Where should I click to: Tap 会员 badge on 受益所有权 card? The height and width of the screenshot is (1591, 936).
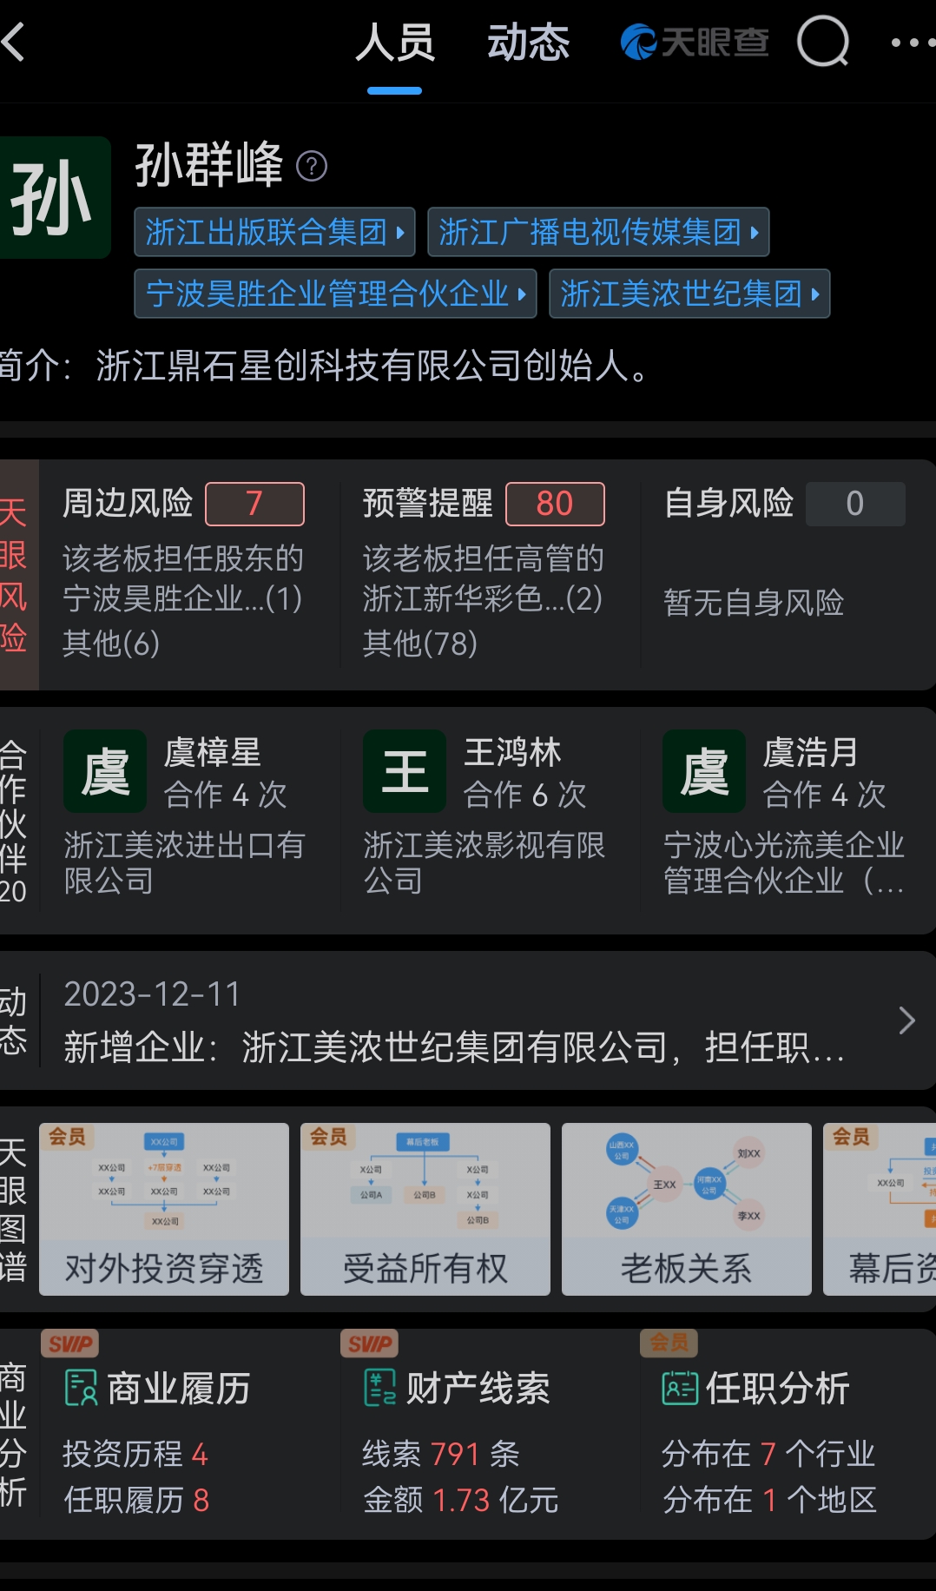tap(328, 1137)
